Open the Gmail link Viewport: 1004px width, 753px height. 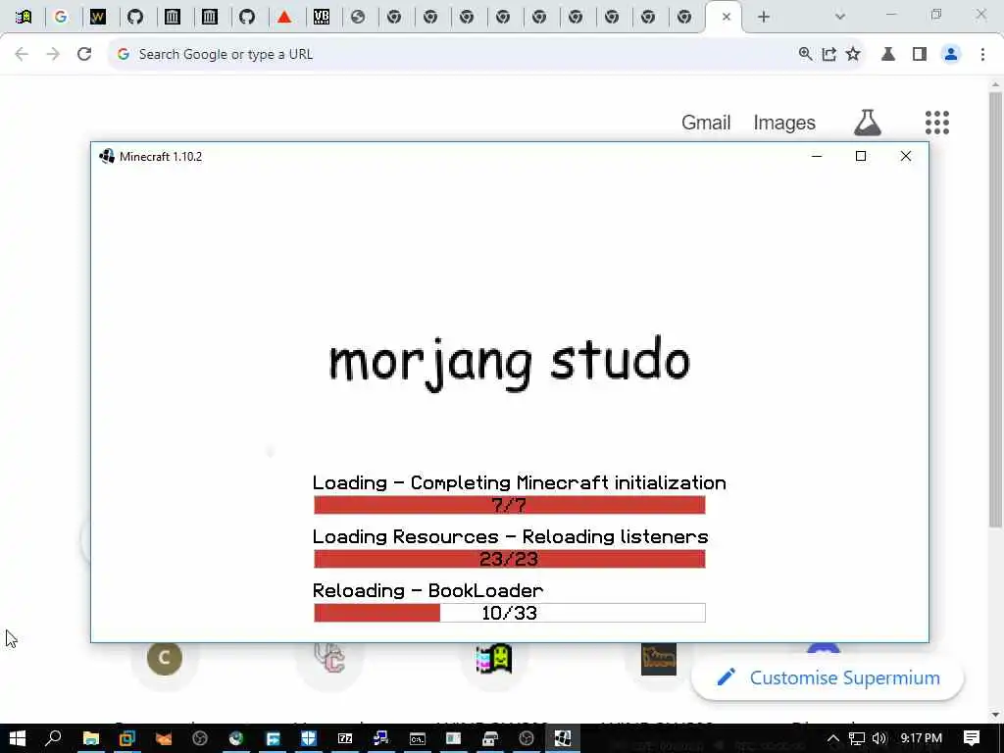coord(706,123)
